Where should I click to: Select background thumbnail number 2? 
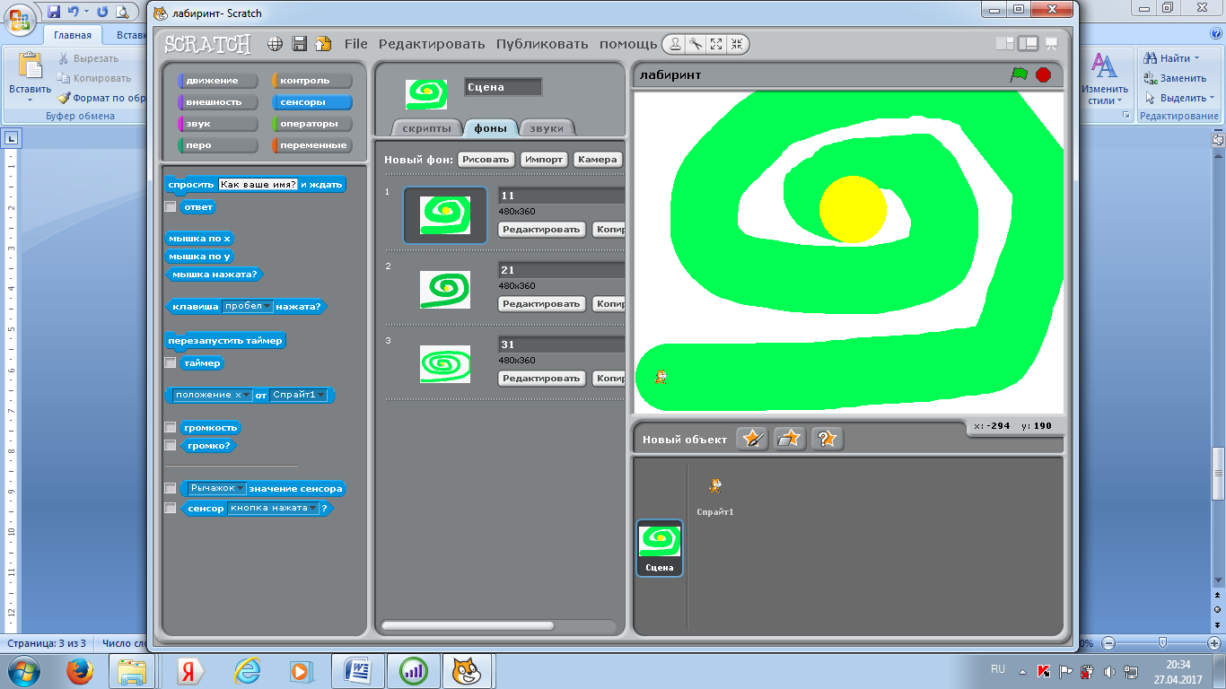(445, 290)
